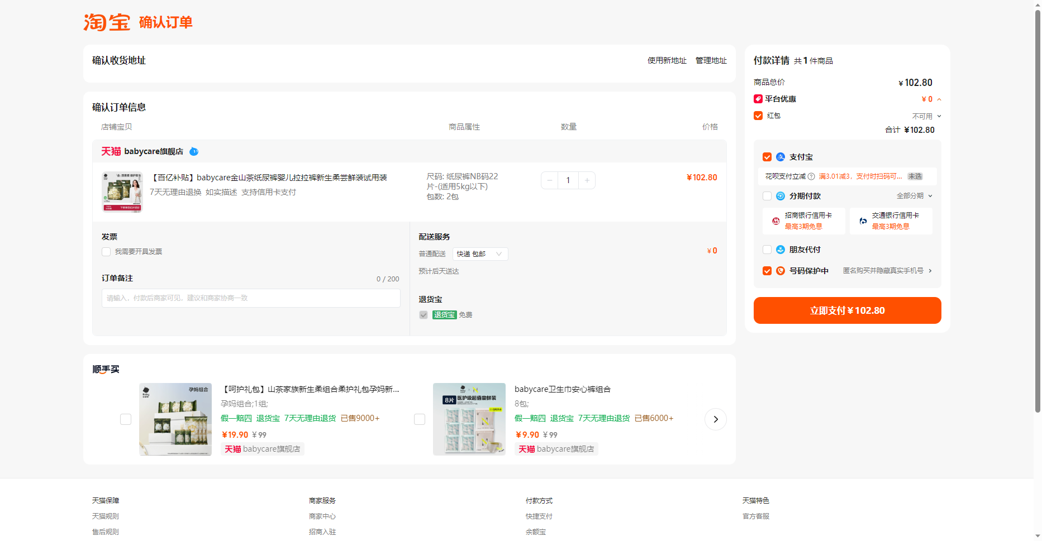The height and width of the screenshot is (541, 1042).
Task: Open the babycare旗舰店 store name link
Action: (x=154, y=151)
